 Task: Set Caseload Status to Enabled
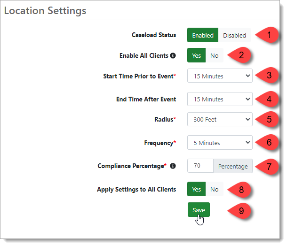point(203,35)
